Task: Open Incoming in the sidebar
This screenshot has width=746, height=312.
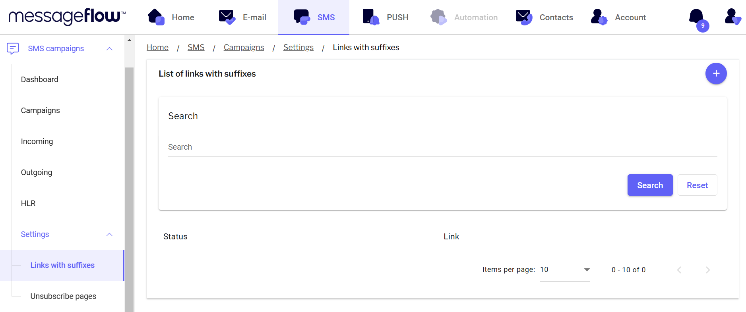Action: pyautogui.click(x=37, y=141)
